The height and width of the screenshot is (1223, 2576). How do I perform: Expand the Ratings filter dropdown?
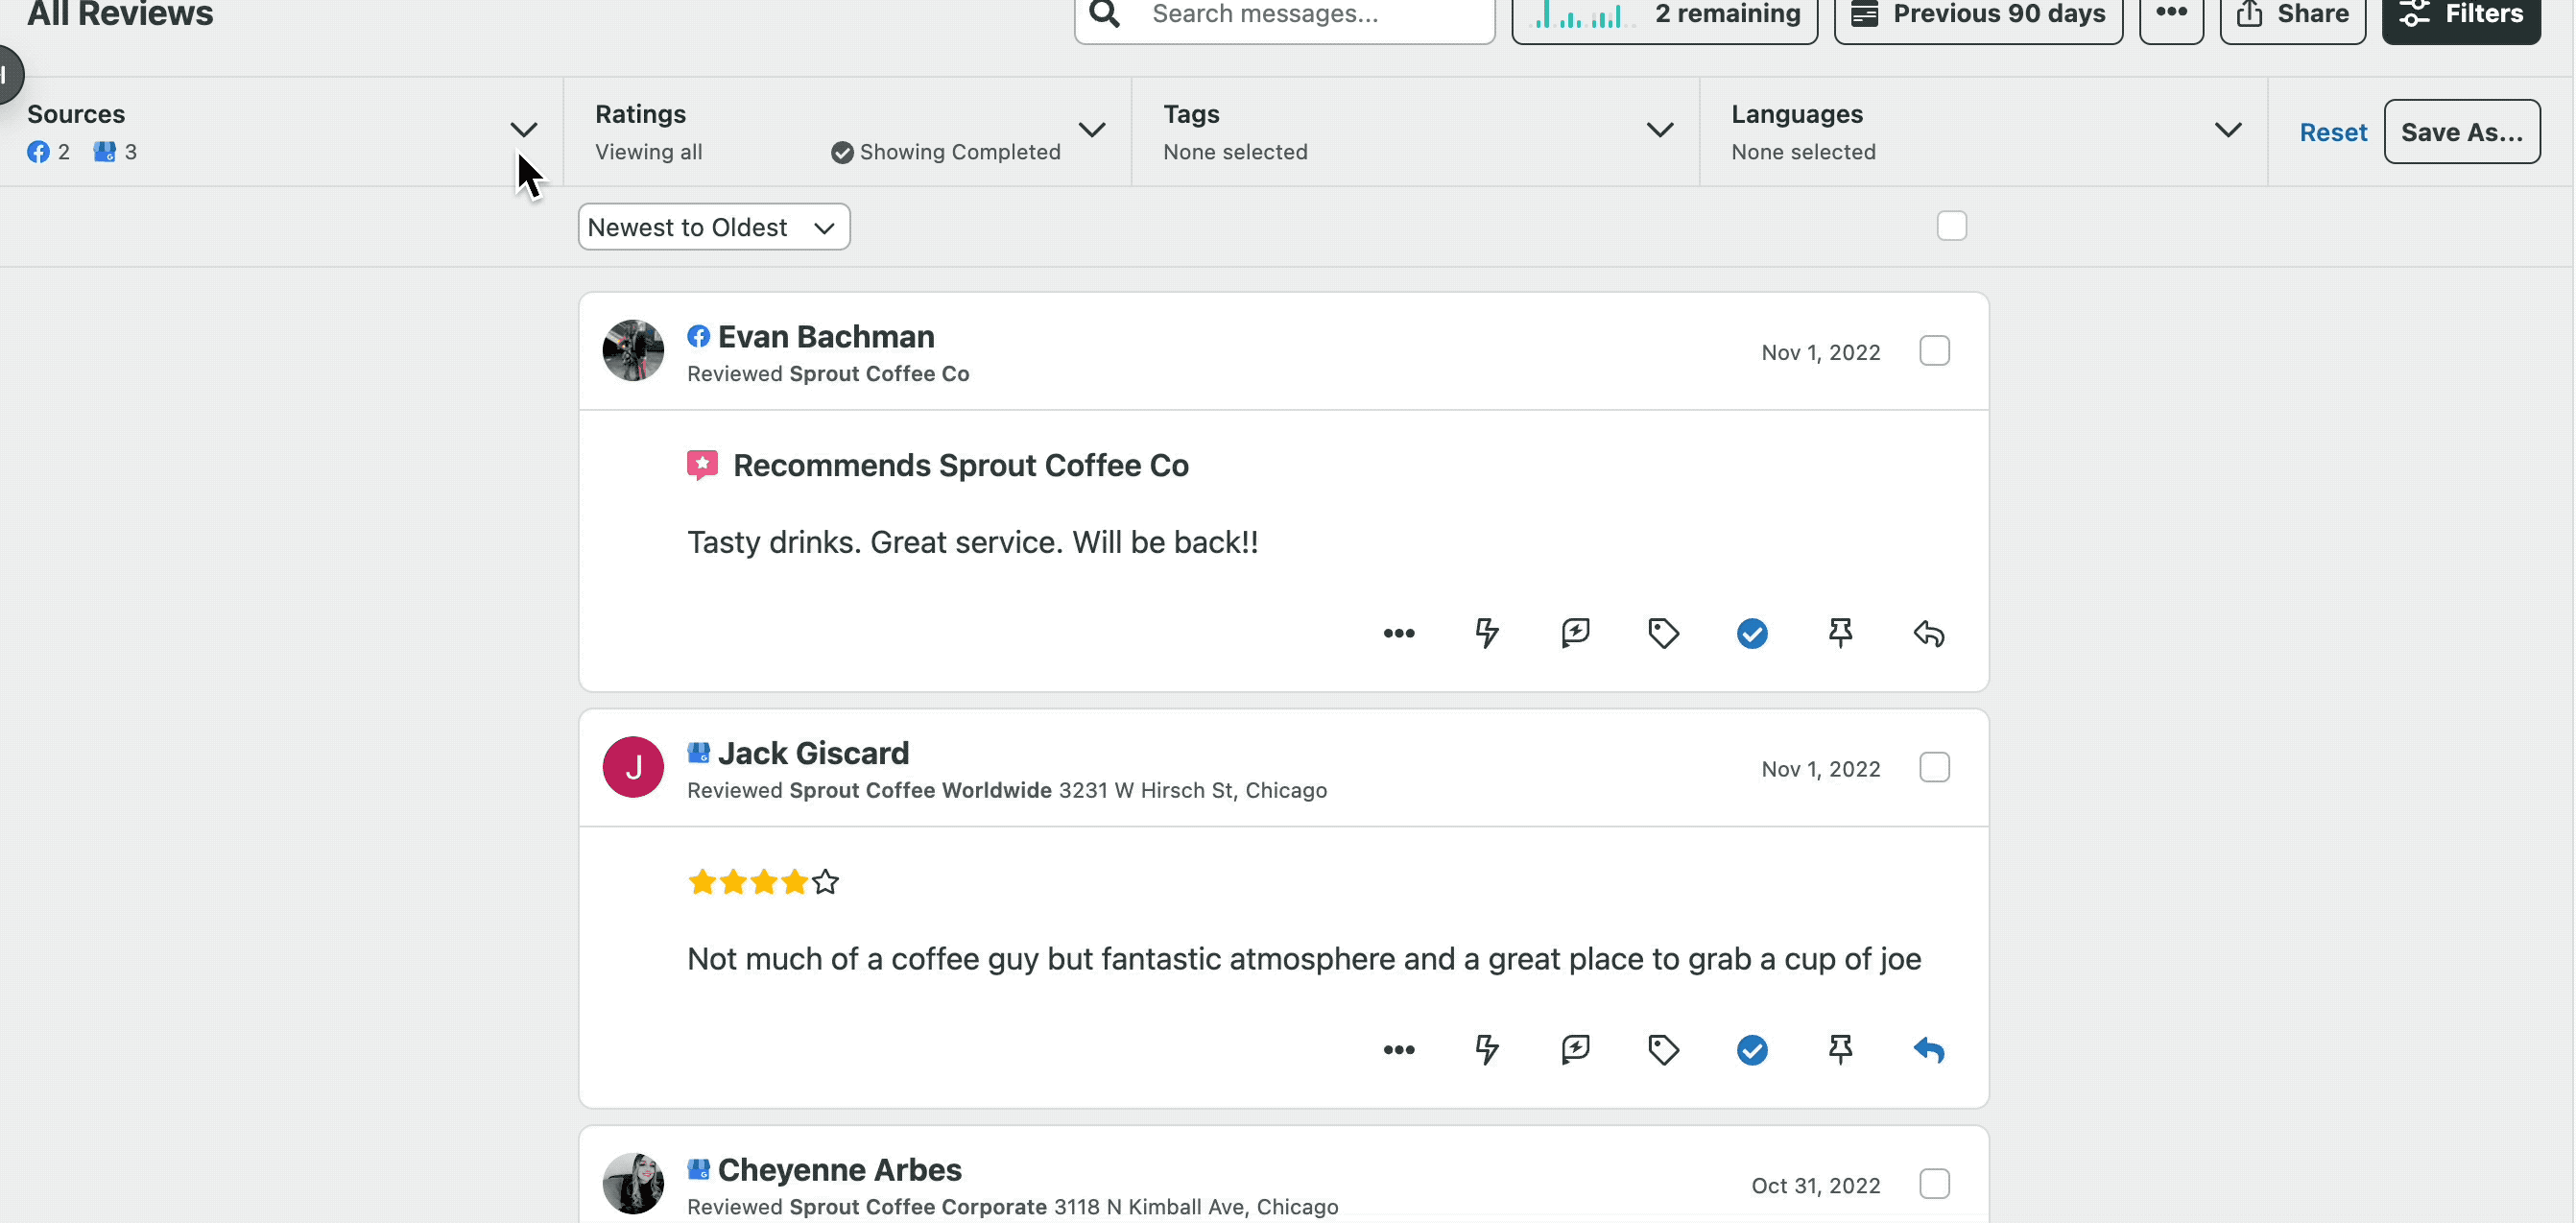(x=1092, y=130)
